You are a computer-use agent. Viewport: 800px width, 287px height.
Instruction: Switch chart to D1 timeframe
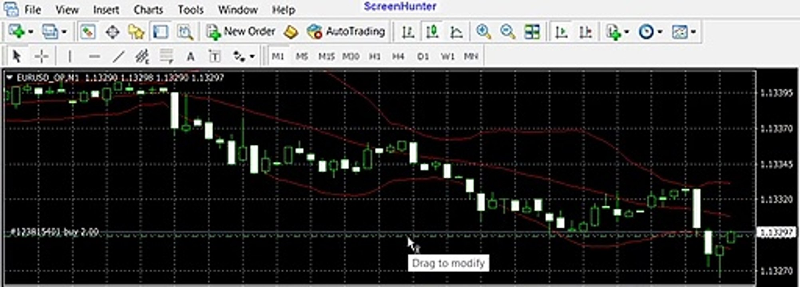(x=423, y=57)
